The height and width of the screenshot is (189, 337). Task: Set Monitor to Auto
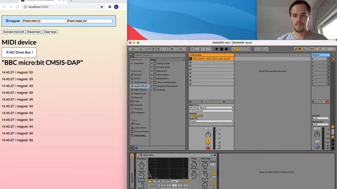click(196, 116)
